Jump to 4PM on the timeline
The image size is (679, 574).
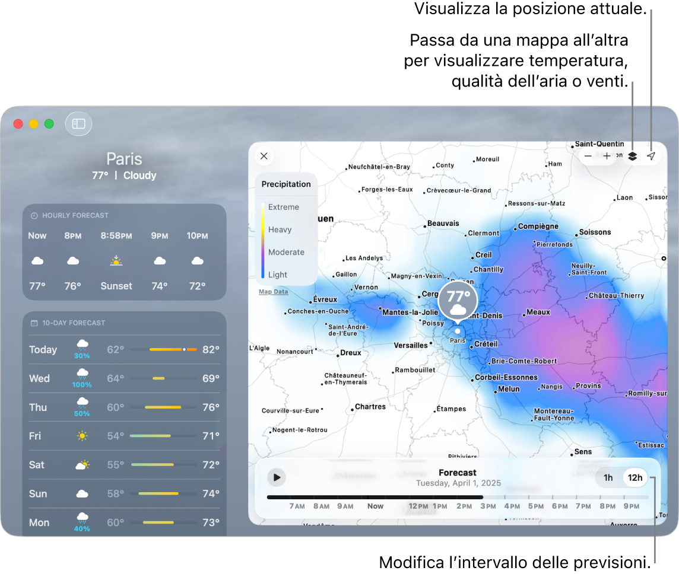pyautogui.click(x=512, y=506)
